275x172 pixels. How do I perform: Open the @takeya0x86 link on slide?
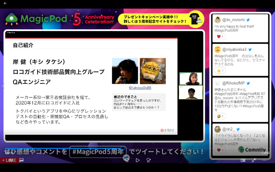tap(140, 88)
